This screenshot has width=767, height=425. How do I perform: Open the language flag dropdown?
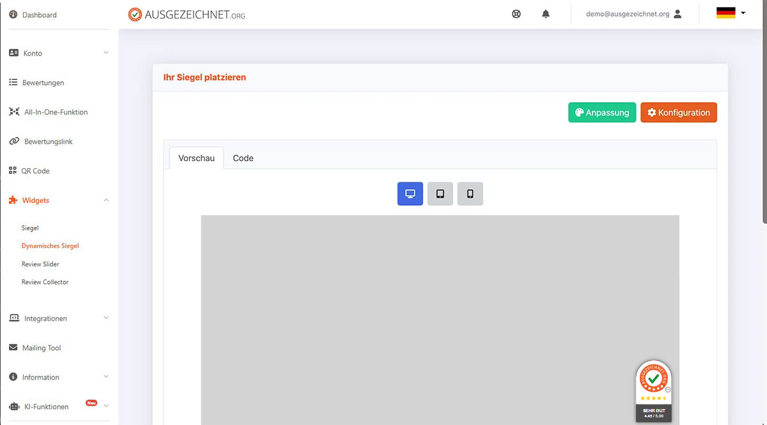(x=731, y=13)
